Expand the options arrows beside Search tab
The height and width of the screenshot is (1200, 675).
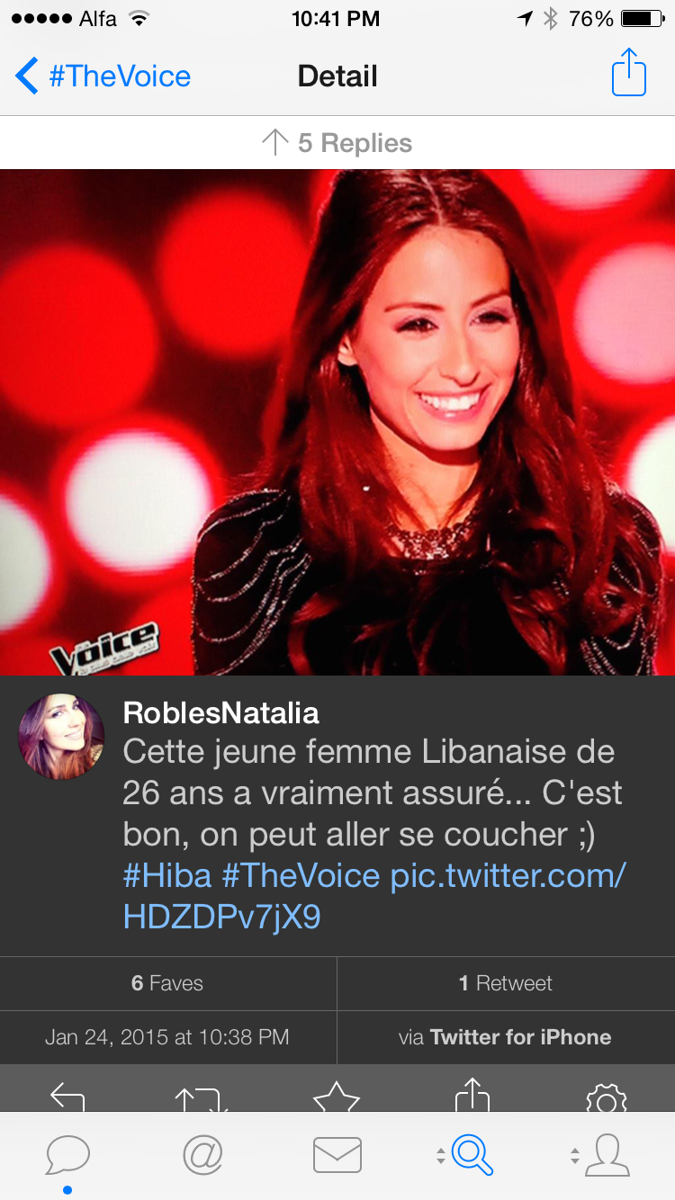(x=440, y=1155)
